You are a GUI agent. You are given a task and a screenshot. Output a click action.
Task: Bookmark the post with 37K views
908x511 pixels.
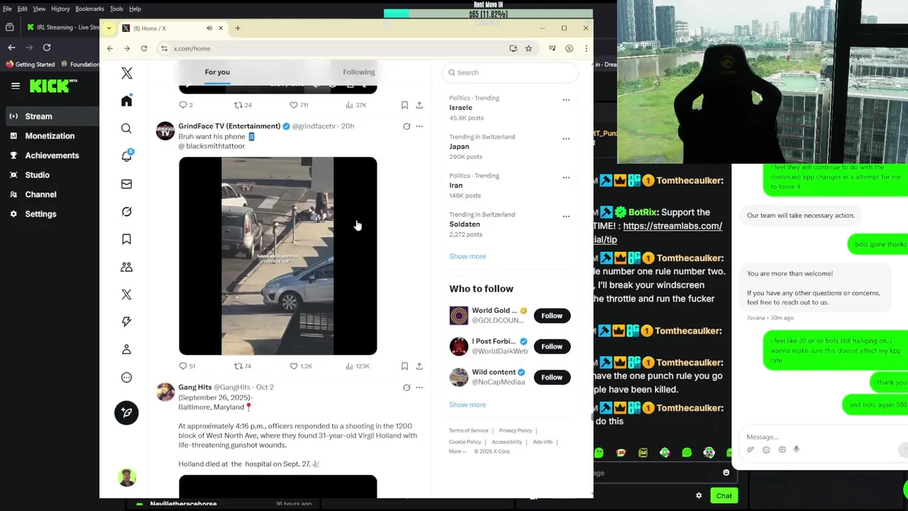[x=404, y=105]
